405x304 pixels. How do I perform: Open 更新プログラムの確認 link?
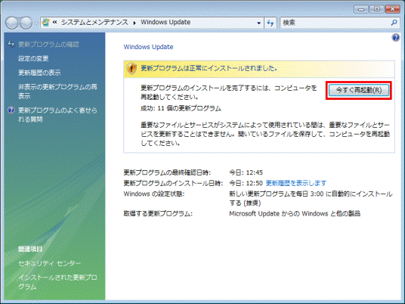pos(48,45)
